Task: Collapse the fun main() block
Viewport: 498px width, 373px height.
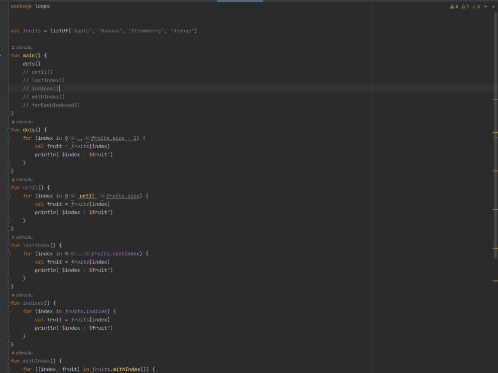Action: [8, 56]
